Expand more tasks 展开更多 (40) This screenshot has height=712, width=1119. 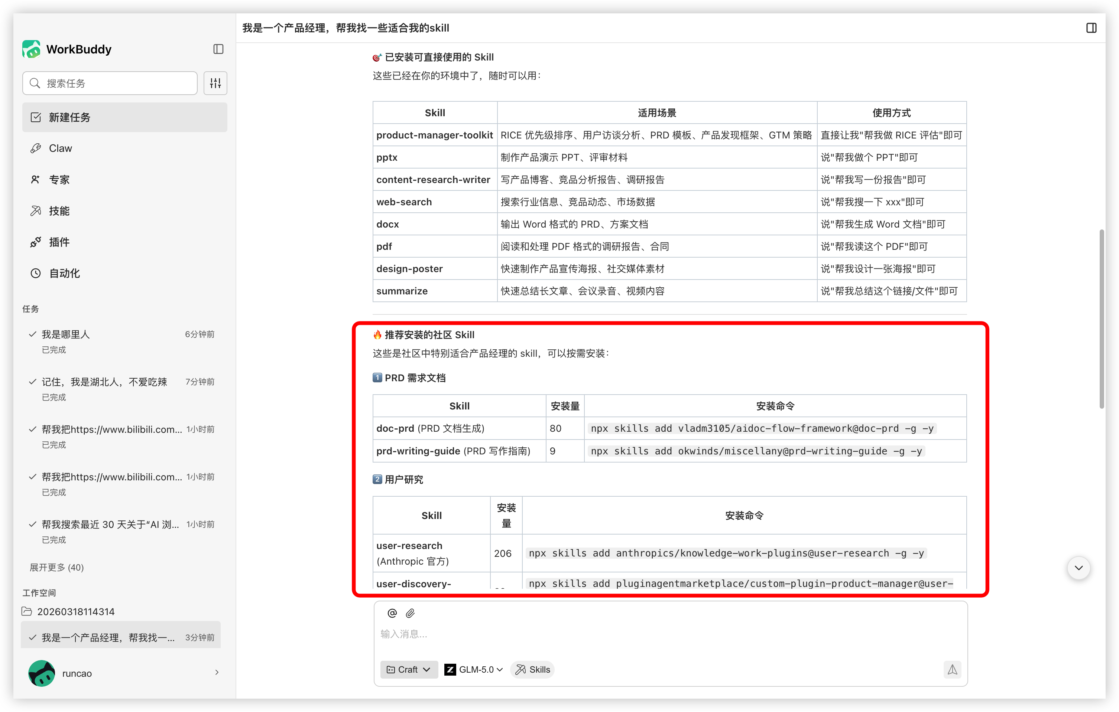click(x=57, y=567)
